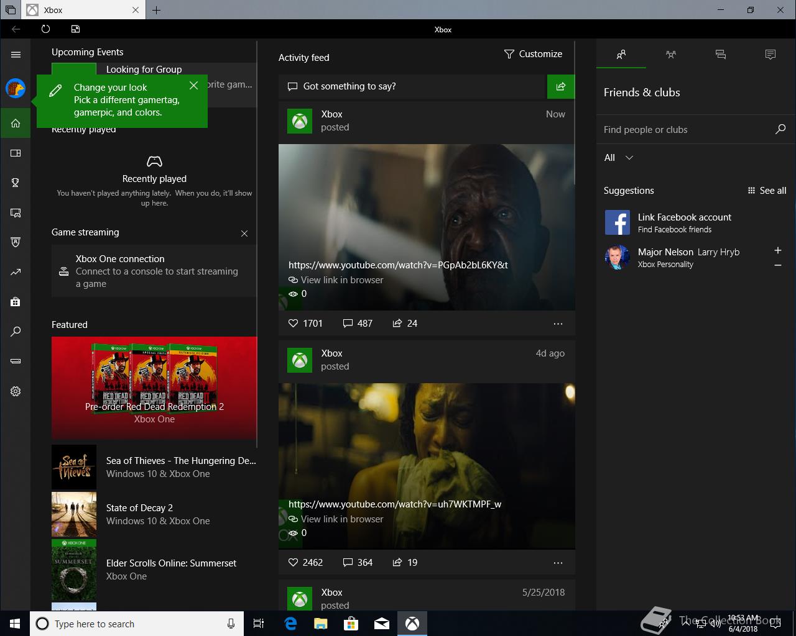This screenshot has width=796, height=636.
Task: Open State of Decay 2 featured item
Action: (x=154, y=514)
